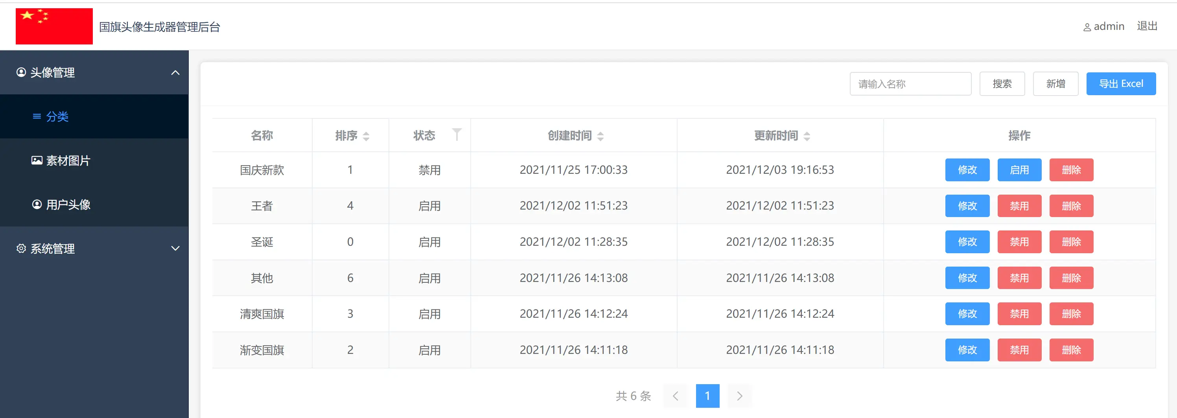Screen dimensions: 1177x418
Task: Click the 操作 column header
Action: [1019, 136]
